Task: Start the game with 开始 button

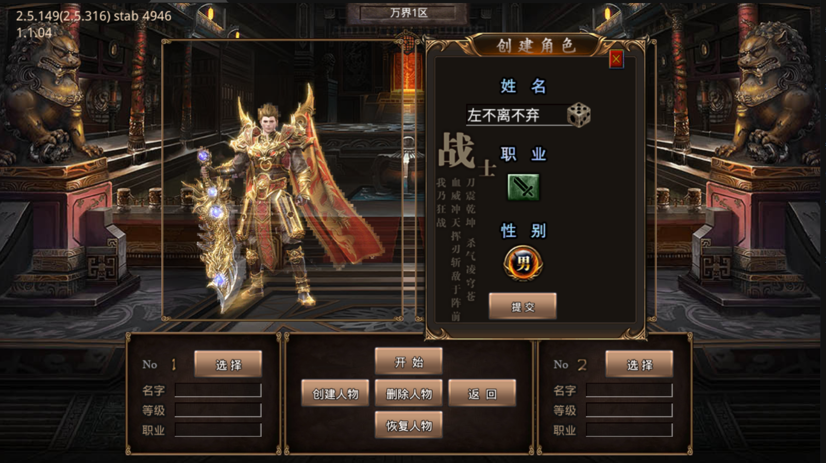Action: (x=409, y=362)
